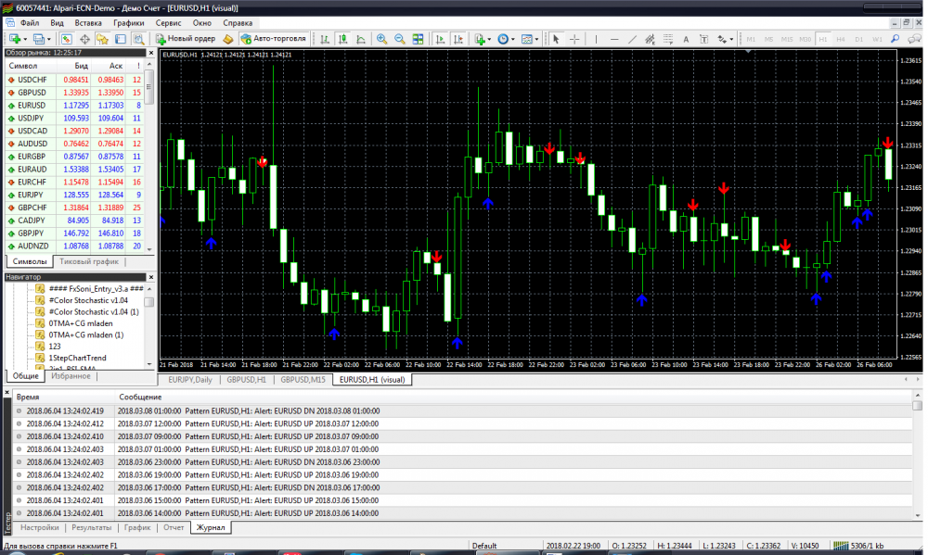
Task: Open the Indicators dropdown arrow
Action: (489, 39)
